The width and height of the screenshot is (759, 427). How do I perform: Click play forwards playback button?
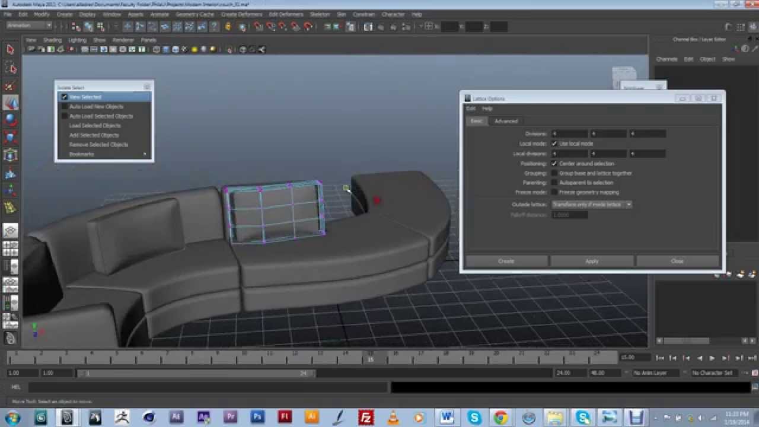[x=712, y=358]
